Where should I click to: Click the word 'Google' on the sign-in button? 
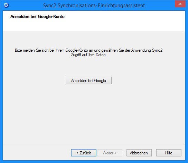pos(100,81)
